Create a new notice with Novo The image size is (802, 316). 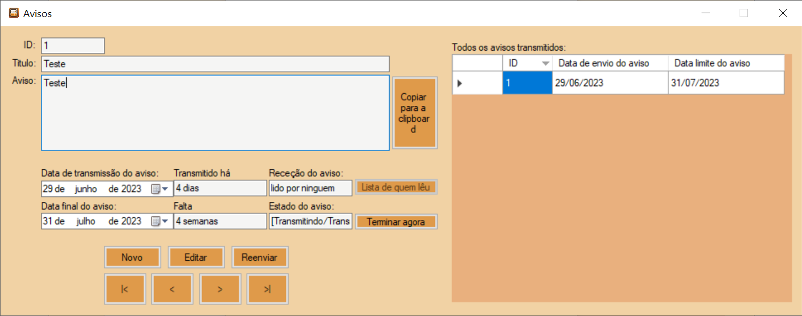132,258
